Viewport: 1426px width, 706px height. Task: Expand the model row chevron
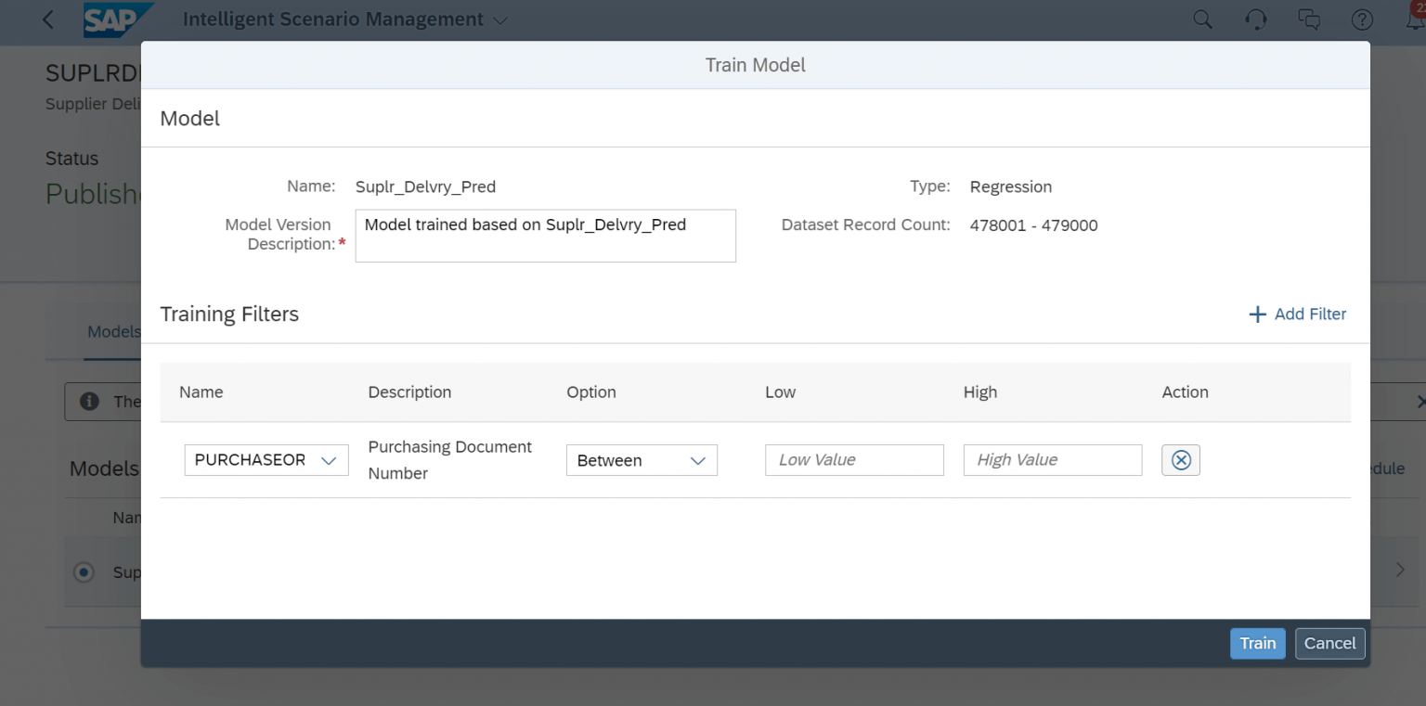(1402, 570)
